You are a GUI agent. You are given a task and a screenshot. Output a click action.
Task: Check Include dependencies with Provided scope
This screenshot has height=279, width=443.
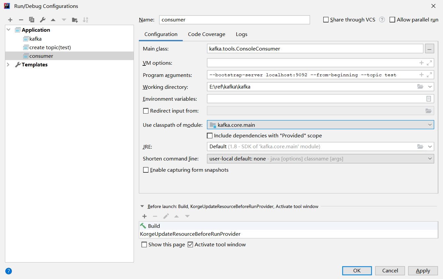pyautogui.click(x=209, y=135)
